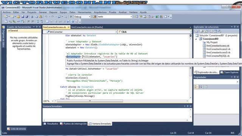242x136 pixels.
Task: Open the Herramientas menu
Action: click(x=84, y=12)
